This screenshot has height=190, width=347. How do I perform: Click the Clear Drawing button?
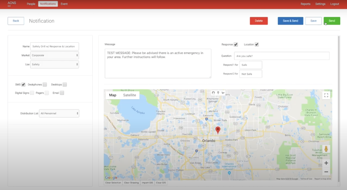point(131,183)
